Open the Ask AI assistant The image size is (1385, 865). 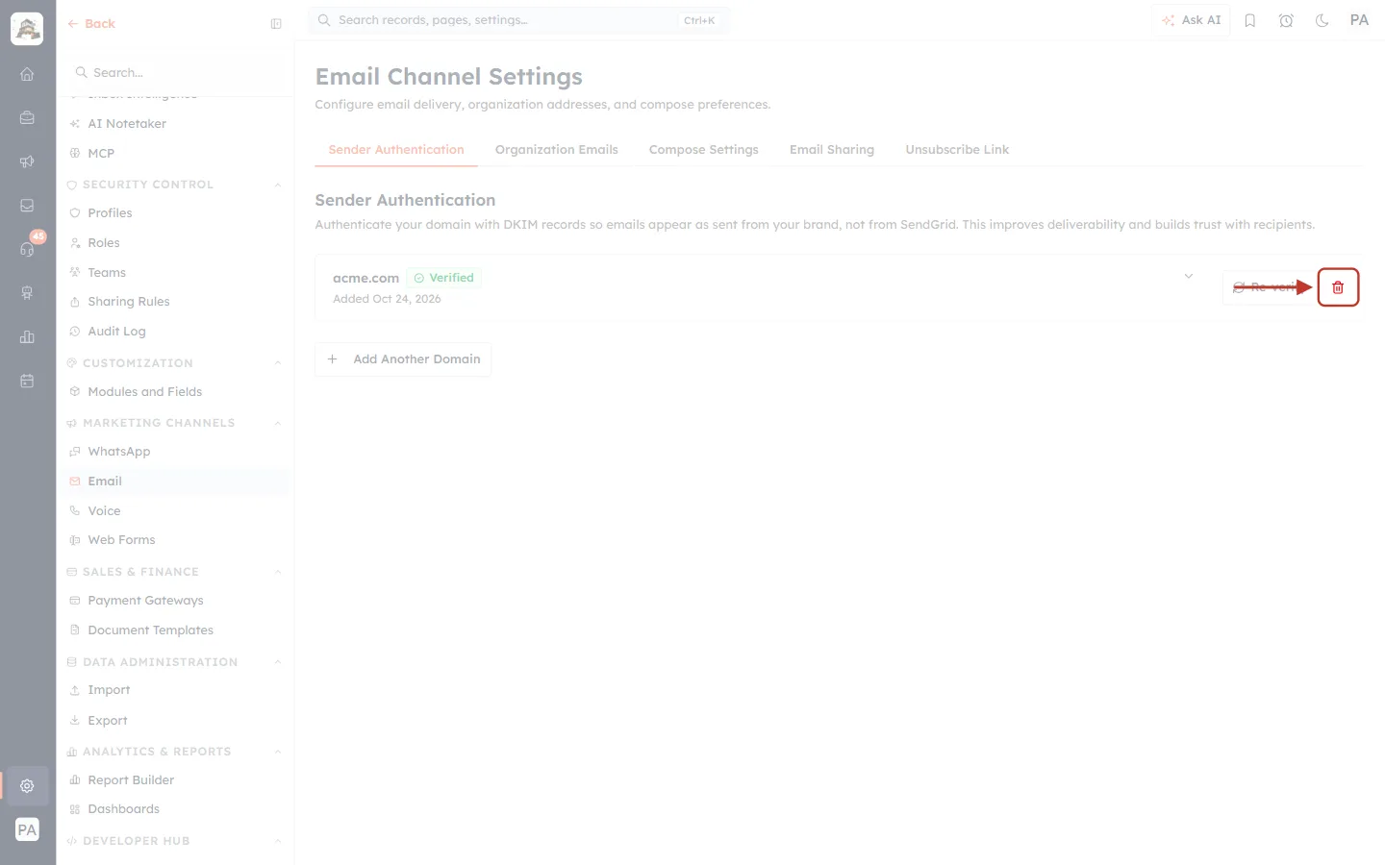1191,20
